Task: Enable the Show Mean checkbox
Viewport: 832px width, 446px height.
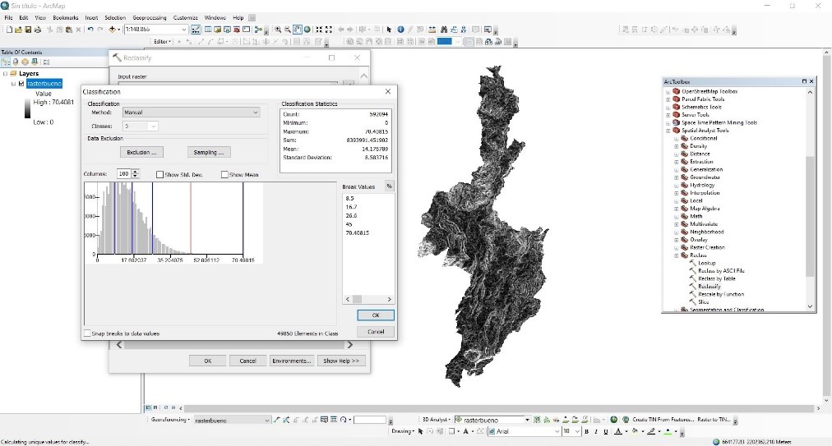Action: point(224,174)
